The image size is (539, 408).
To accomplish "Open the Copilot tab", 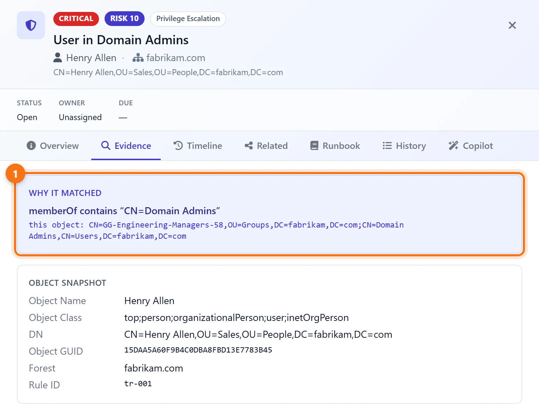I will pos(471,146).
